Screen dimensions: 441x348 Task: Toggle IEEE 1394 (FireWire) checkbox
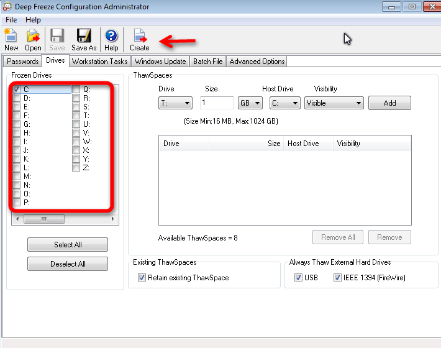coord(337,278)
